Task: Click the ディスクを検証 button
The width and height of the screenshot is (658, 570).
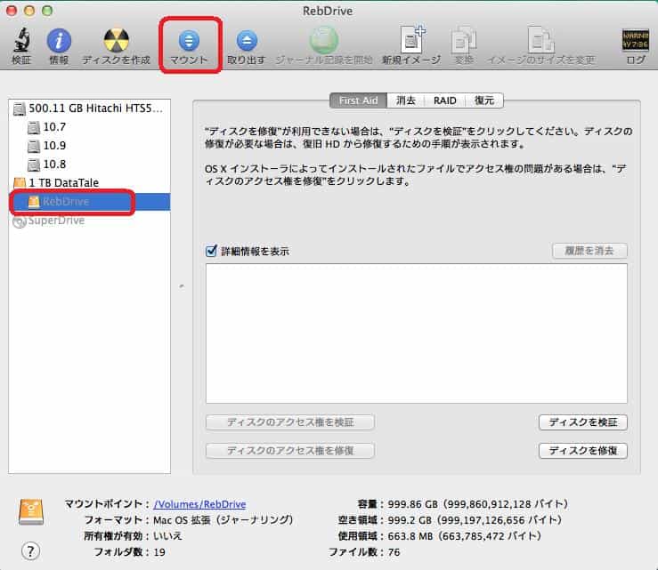Action: (x=583, y=422)
